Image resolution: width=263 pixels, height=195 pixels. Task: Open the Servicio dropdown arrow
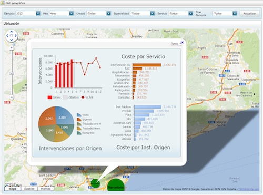(x=190, y=13)
